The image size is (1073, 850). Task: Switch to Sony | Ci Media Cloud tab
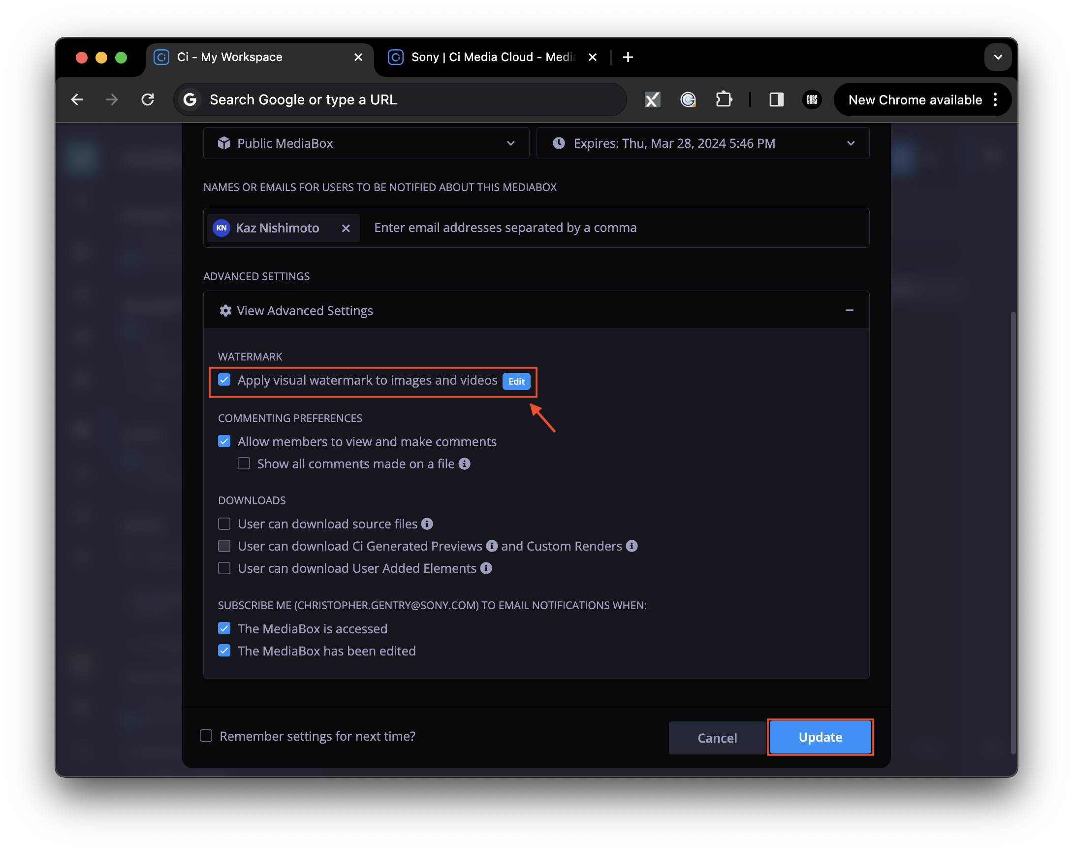[x=493, y=57]
